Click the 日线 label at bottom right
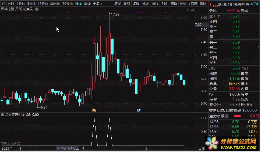 point(202,148)
